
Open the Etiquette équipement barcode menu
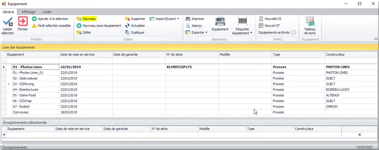(x=242, y=26)
